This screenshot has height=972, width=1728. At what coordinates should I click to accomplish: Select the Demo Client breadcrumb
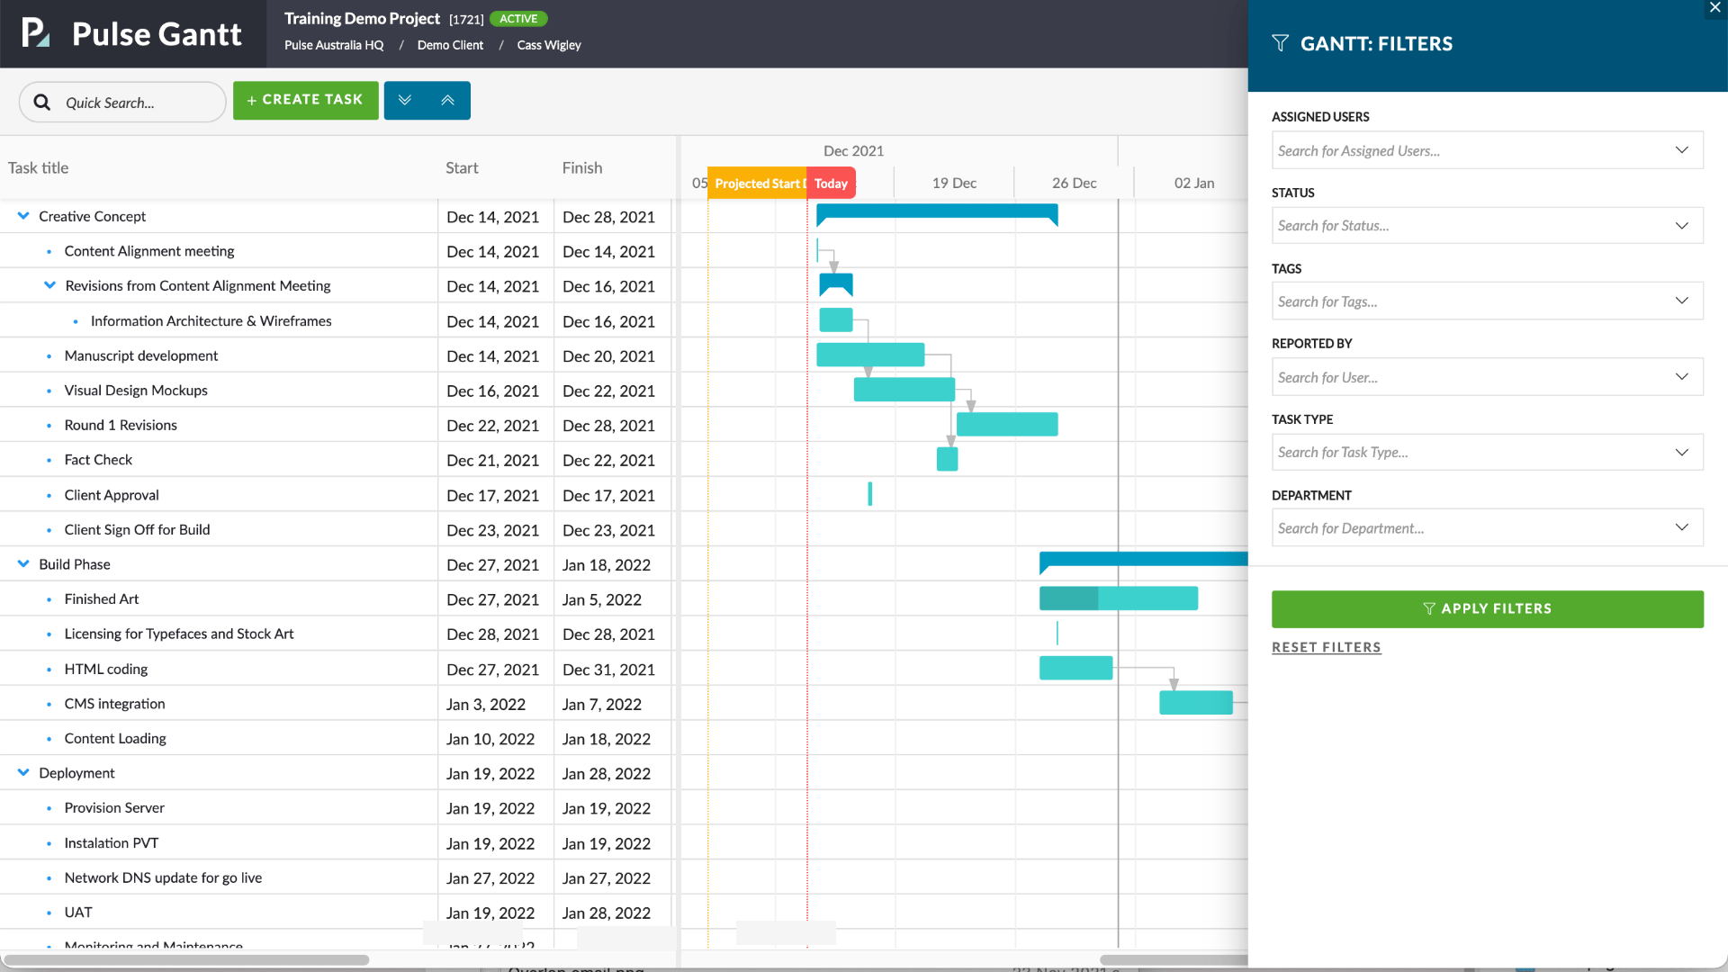click(x=450, y=45)
